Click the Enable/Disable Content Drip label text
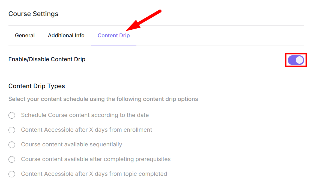This screenshot has height=188, width=314. point(47,59)
